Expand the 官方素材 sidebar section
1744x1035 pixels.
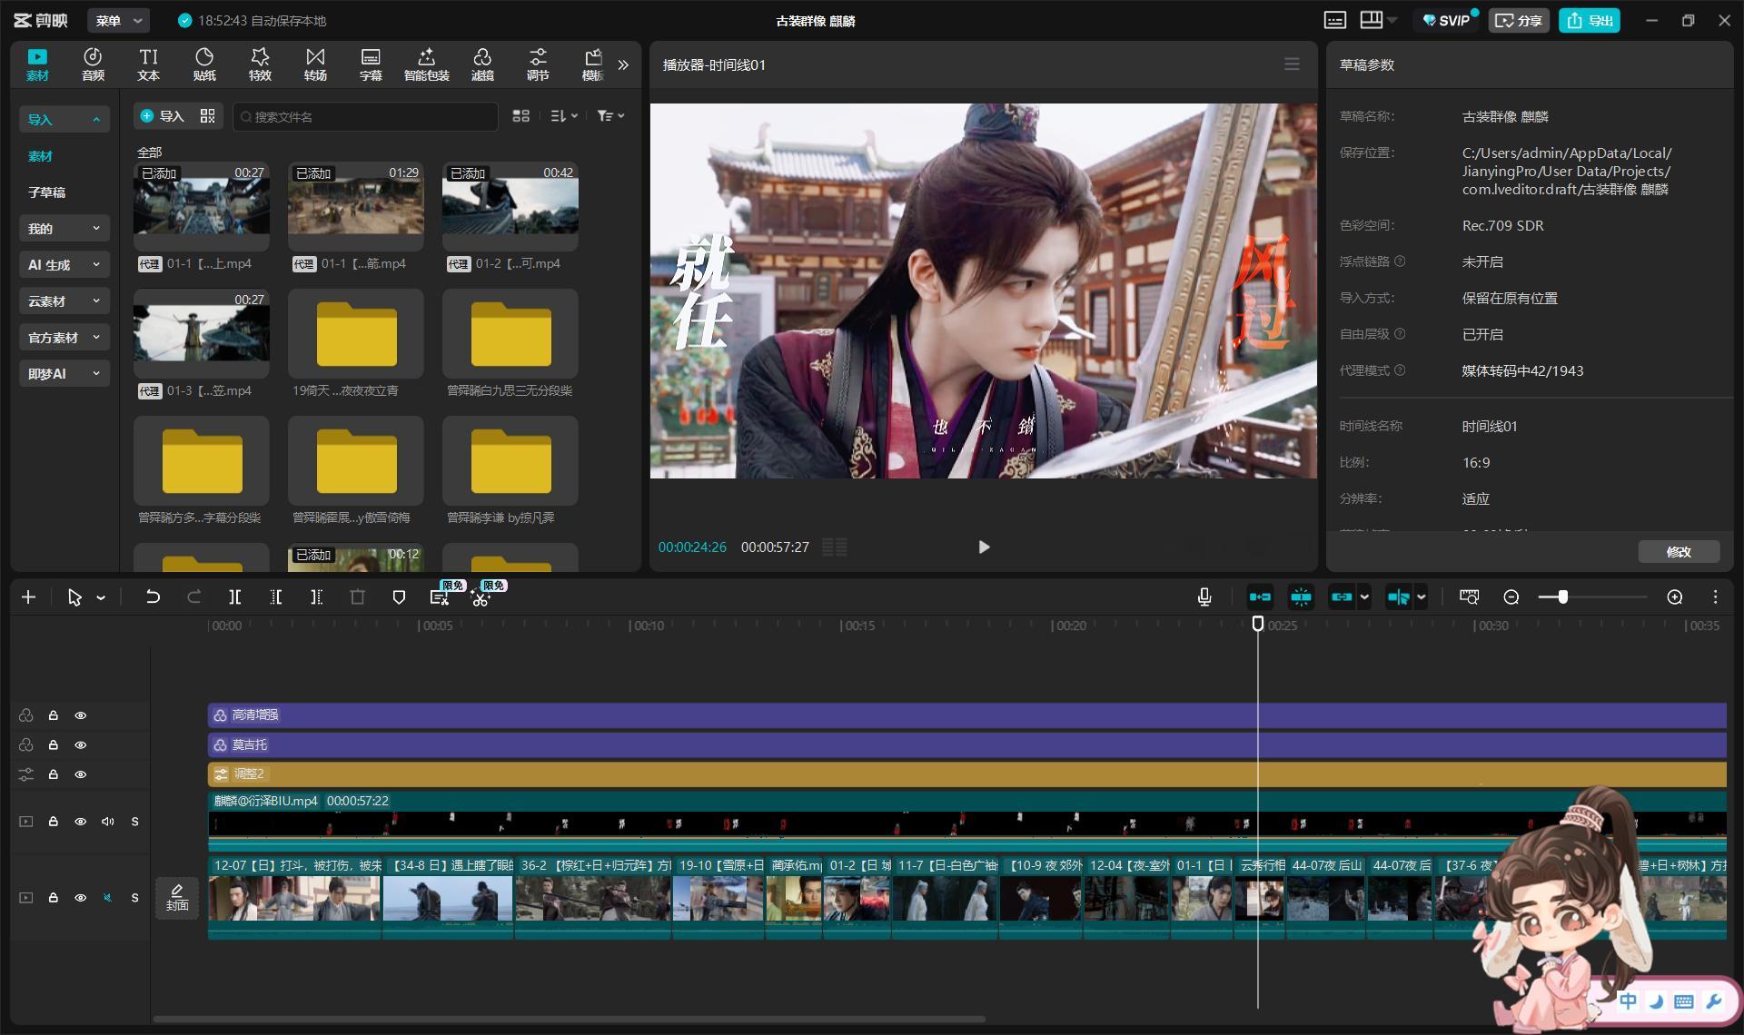point(64,337)
